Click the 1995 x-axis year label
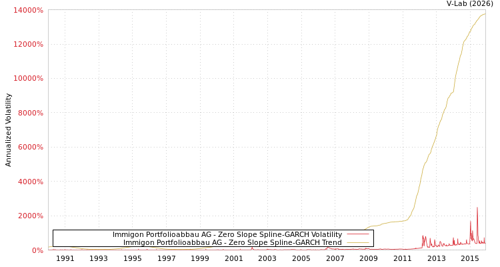This screenshot has width=500, height=267. (133, 258)
